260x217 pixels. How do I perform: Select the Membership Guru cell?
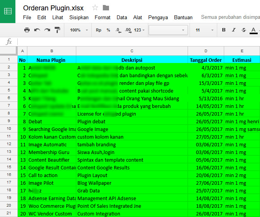point(52,152)
